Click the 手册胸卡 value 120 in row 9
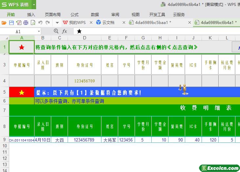 click(x=210, y=140)
